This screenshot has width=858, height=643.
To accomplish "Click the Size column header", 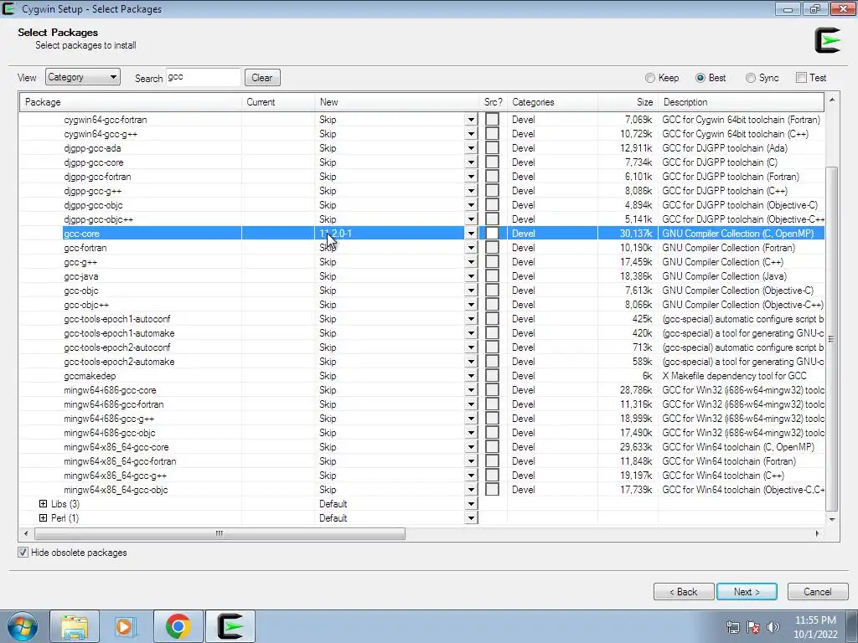I will click(x=628, y=102).
